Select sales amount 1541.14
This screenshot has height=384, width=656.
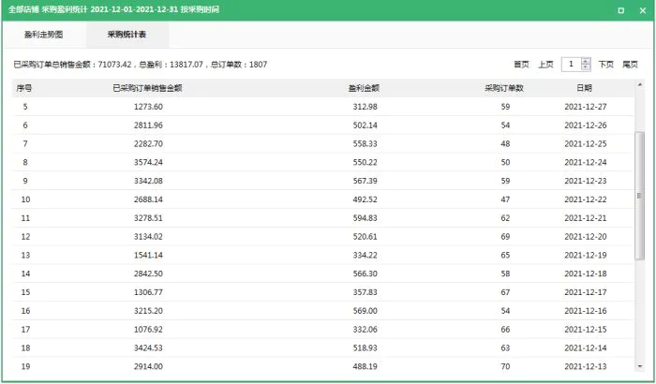pyautogui.click(x=148, y=255)
